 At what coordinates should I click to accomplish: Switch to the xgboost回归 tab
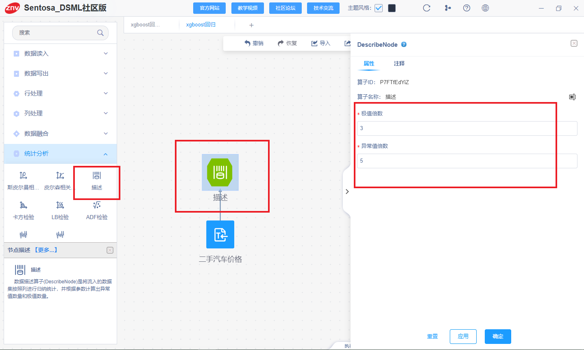click(201, 25)
